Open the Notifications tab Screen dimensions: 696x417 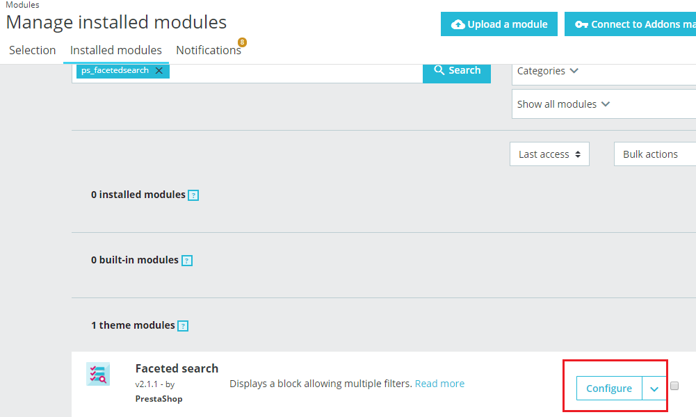(x=209, y=50)
